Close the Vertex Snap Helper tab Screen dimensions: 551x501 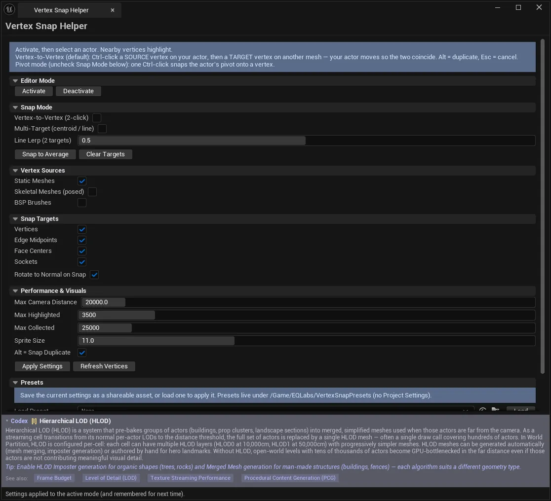[113, 10]
